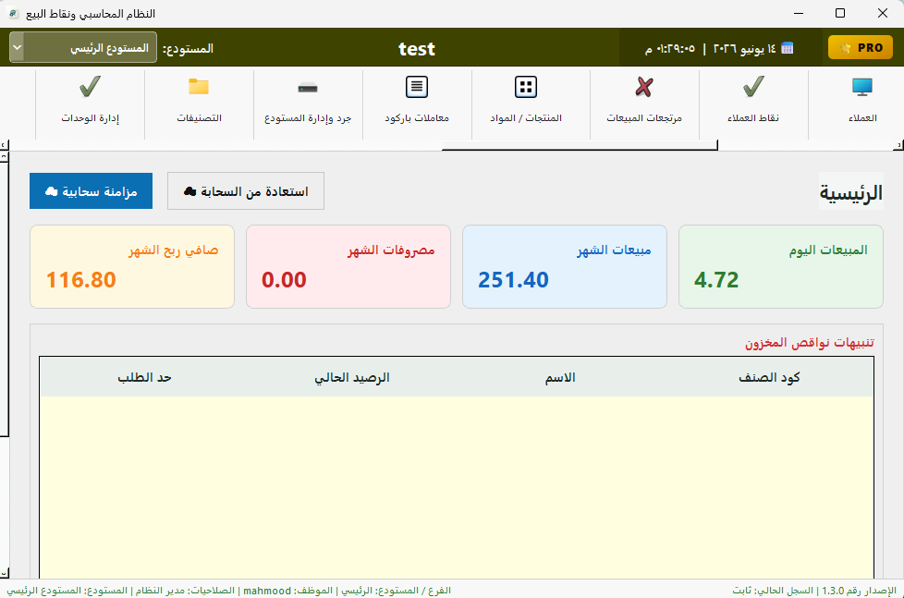Click صافي ربح الشهر card
Image resolution: width=904 pixels, height=598 pixels.
coord(132,266)
